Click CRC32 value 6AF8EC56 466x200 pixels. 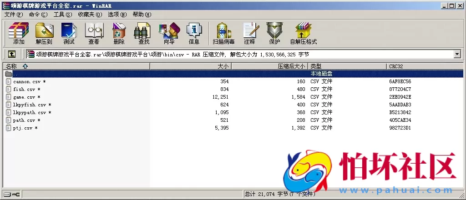click(x=400, y=82)
